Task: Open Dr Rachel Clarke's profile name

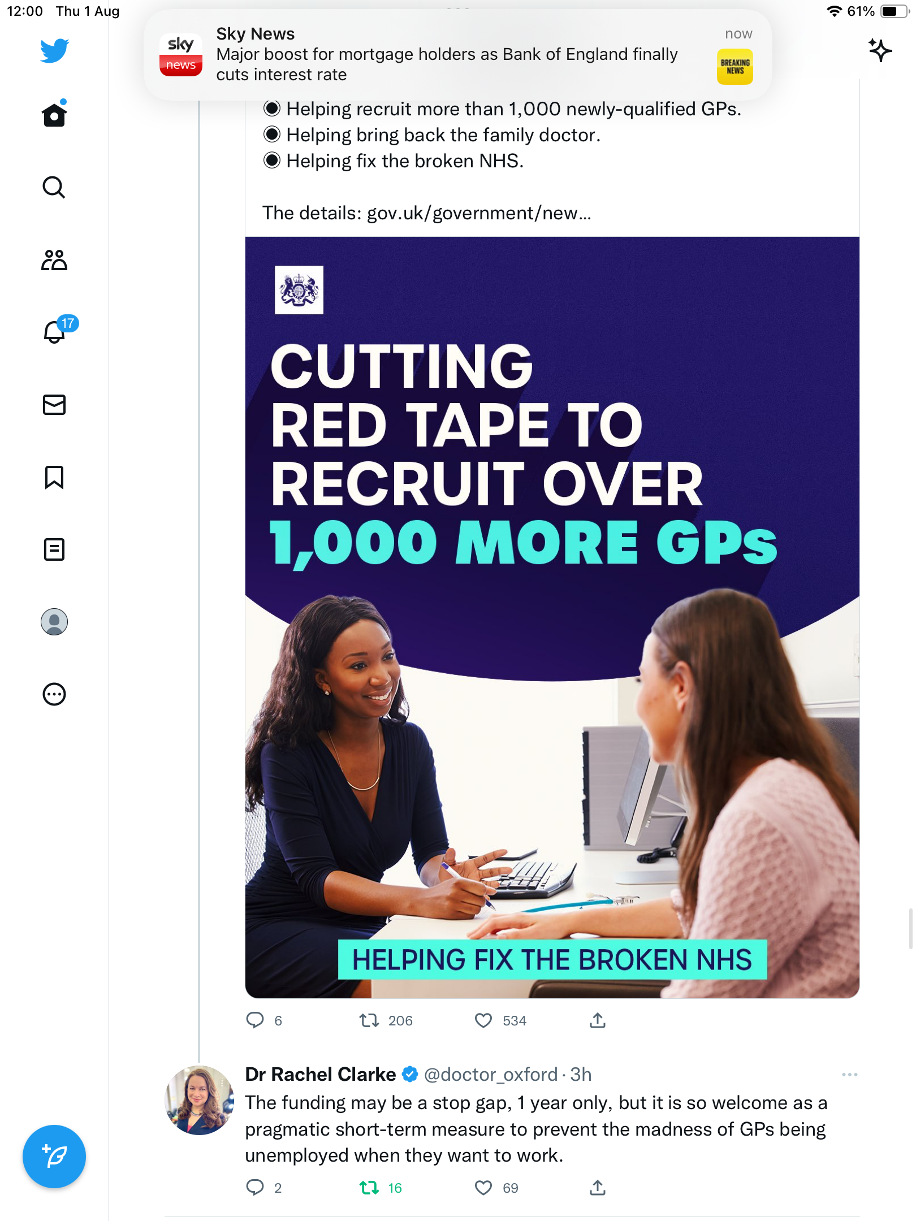Action: click(x=321, y=1075)
